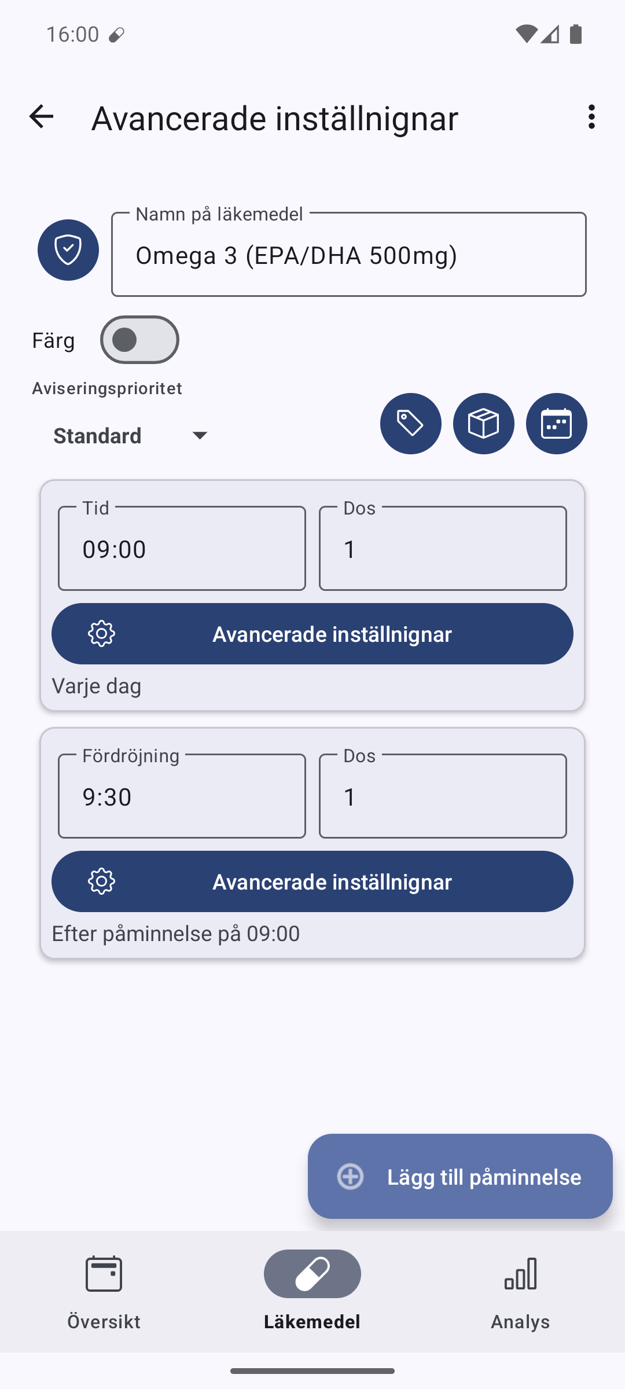Click the gear icon in the 09:00 reminder card
This screenshot has height=1389, width=625.
pos(102,634)
